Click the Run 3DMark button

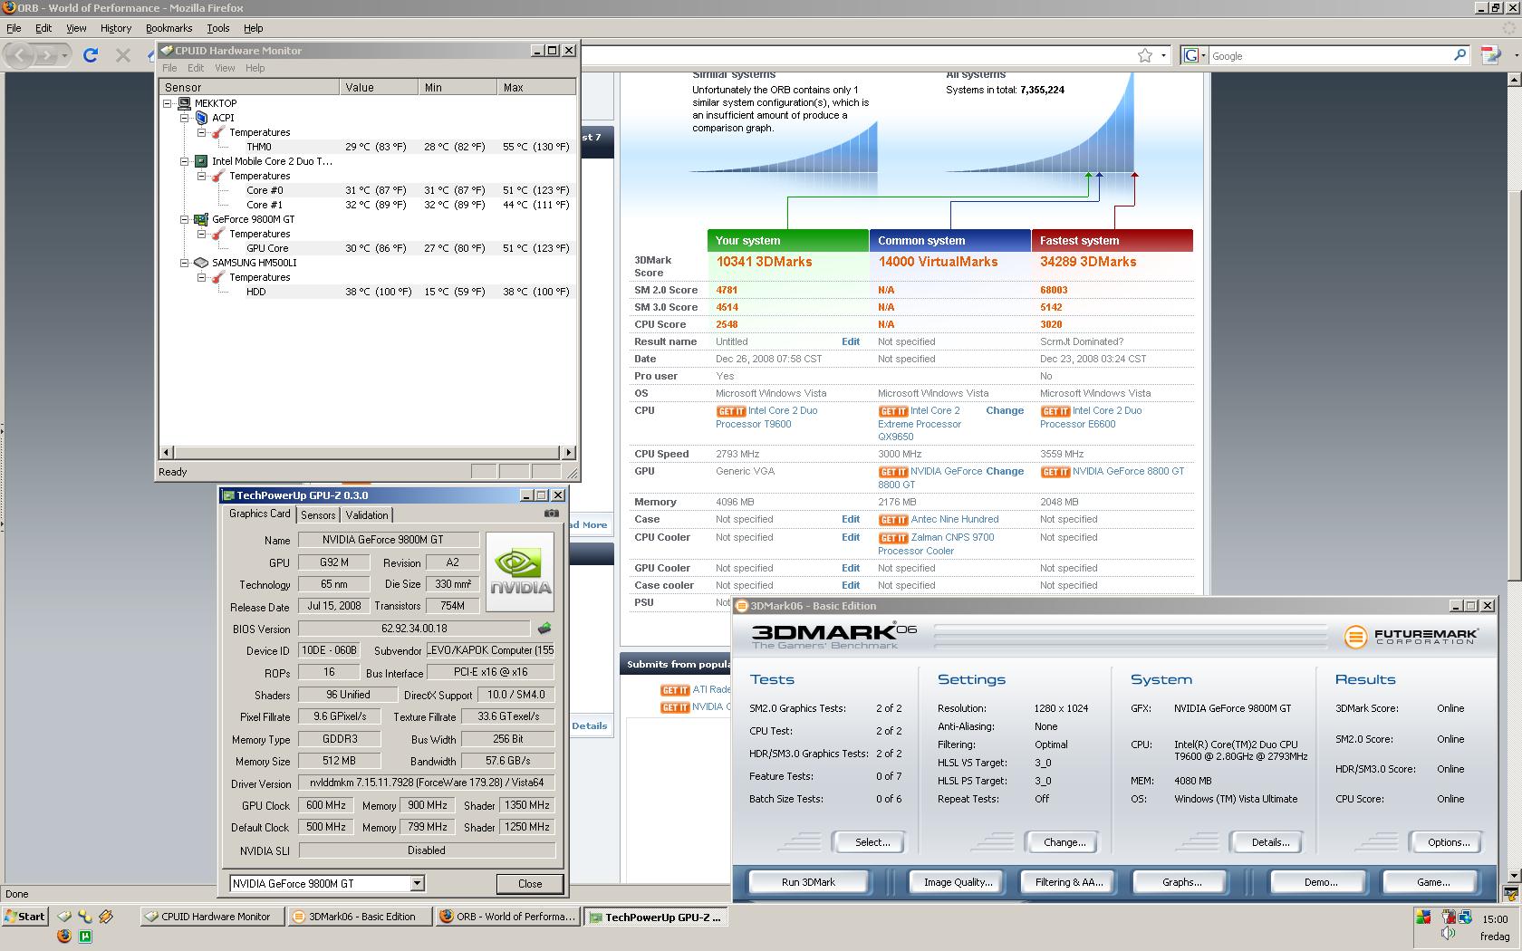coord(808,882)
